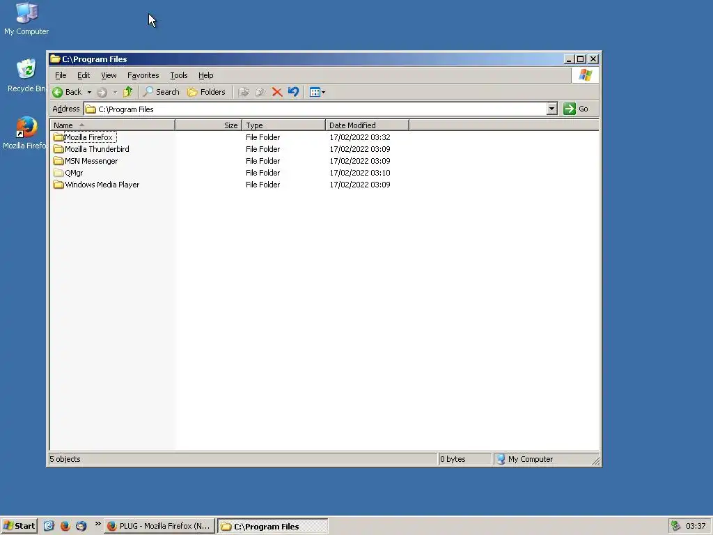713x535 pixels.
Task: Click Mozilla Firefox desktop shortcut
Action: (25, 133)
